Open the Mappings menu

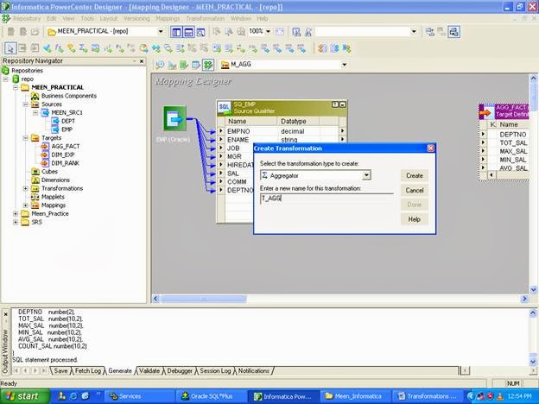point(168,18)
